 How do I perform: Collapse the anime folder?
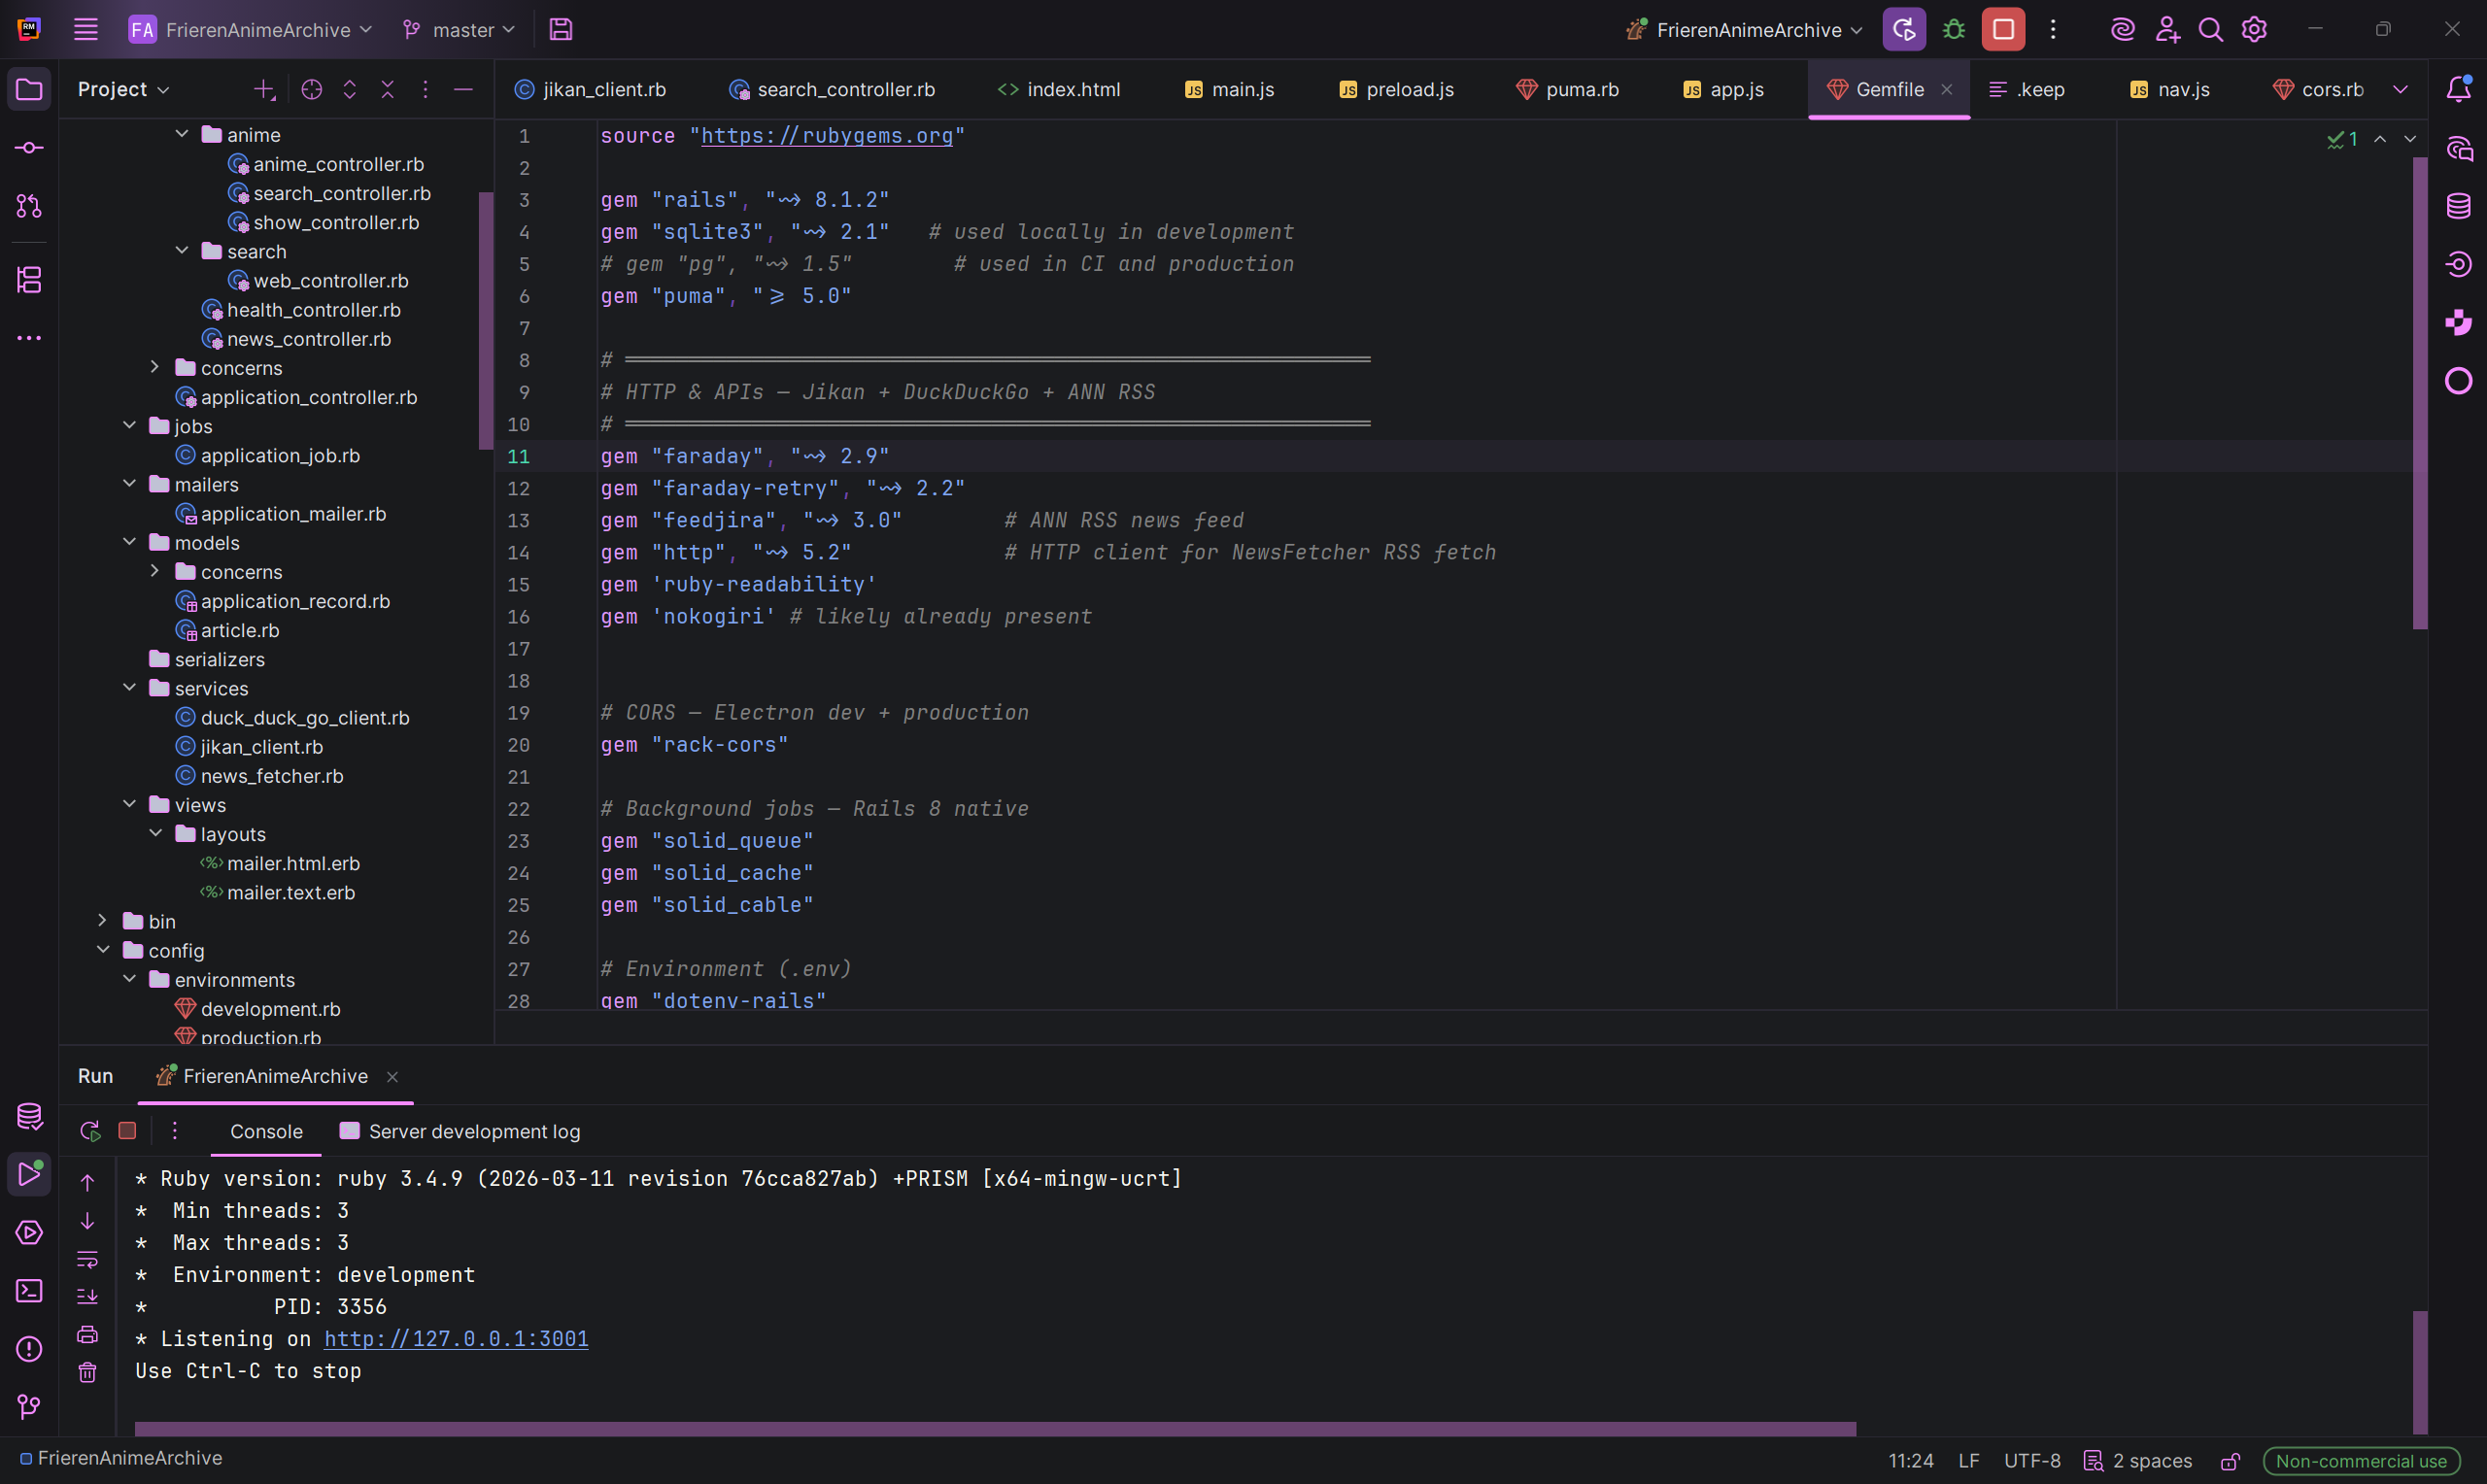tap(182, 134)
